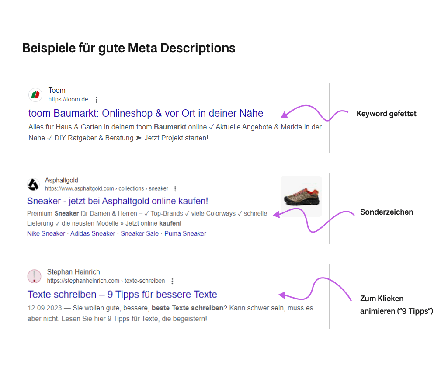This screenshot has height=365, width=448.
Task: Click the Asphaltgold site name
Action: [x=62, y=181]
